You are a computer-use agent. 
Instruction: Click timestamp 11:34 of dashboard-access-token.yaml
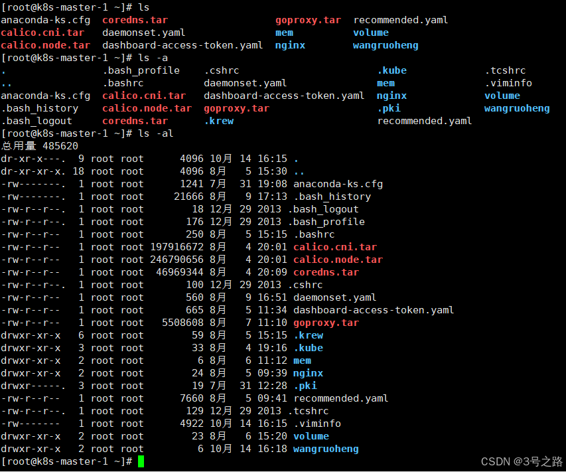tap(273, 310)
